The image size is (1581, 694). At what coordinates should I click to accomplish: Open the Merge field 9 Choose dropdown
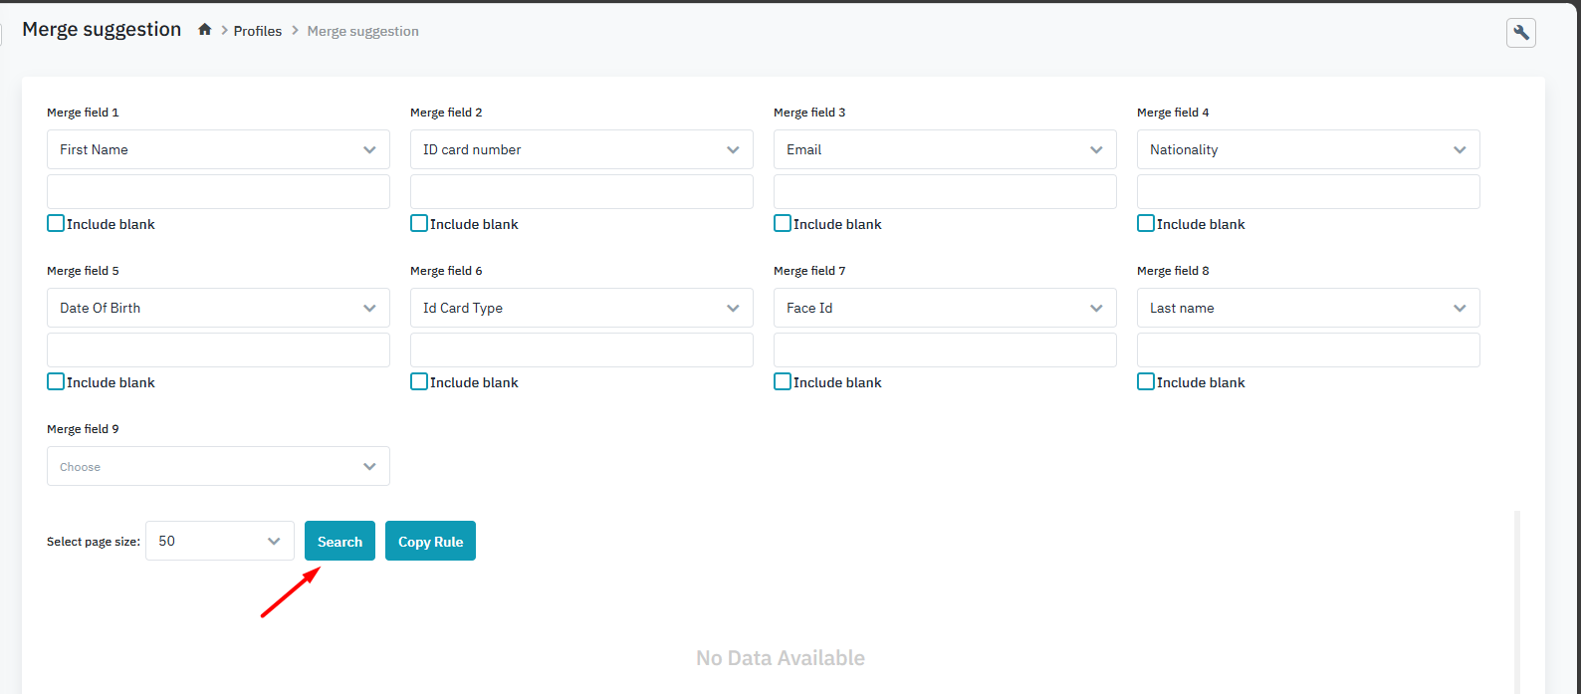218,466
